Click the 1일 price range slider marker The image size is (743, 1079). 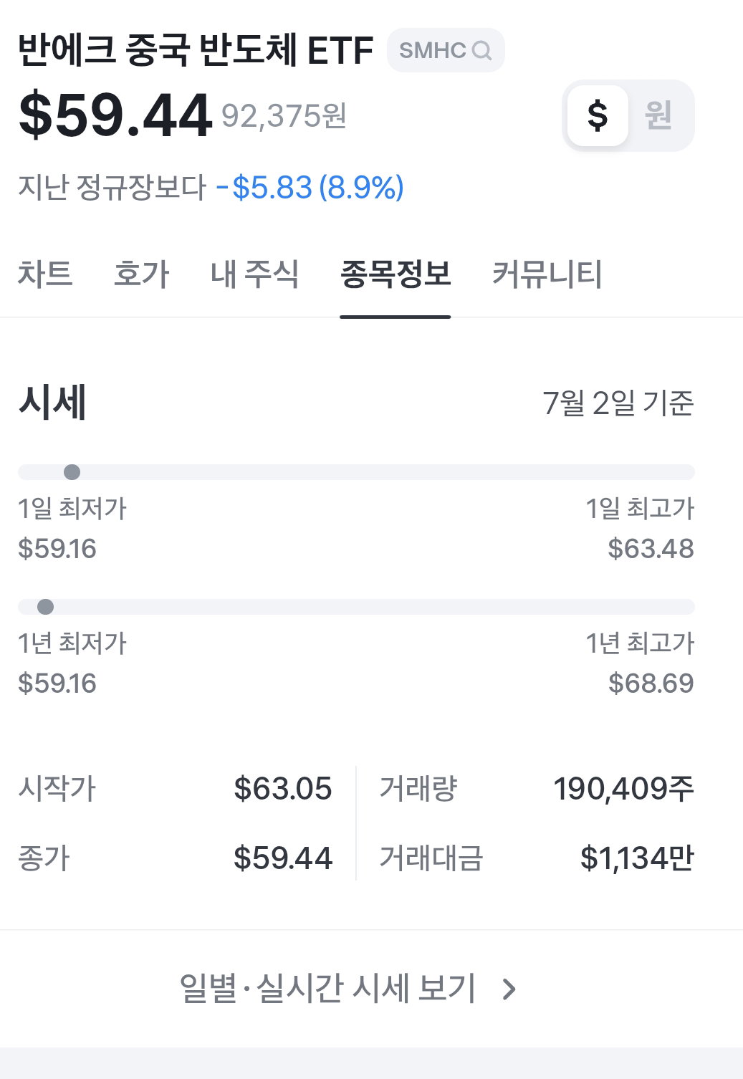tap(72, 472)
